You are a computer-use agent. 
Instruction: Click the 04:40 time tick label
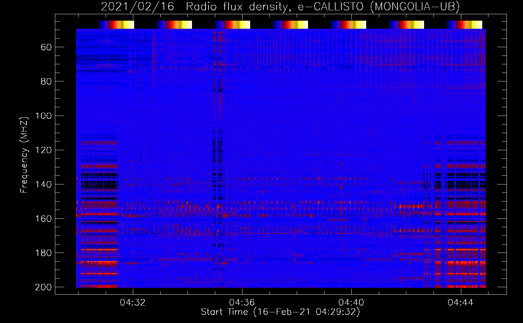351,303
